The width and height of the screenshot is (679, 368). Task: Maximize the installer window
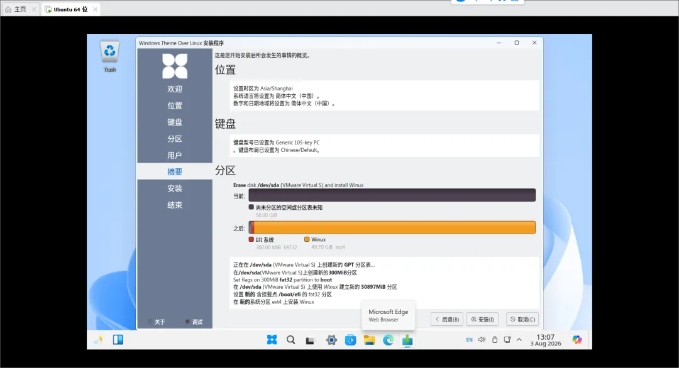click(517, 43)
